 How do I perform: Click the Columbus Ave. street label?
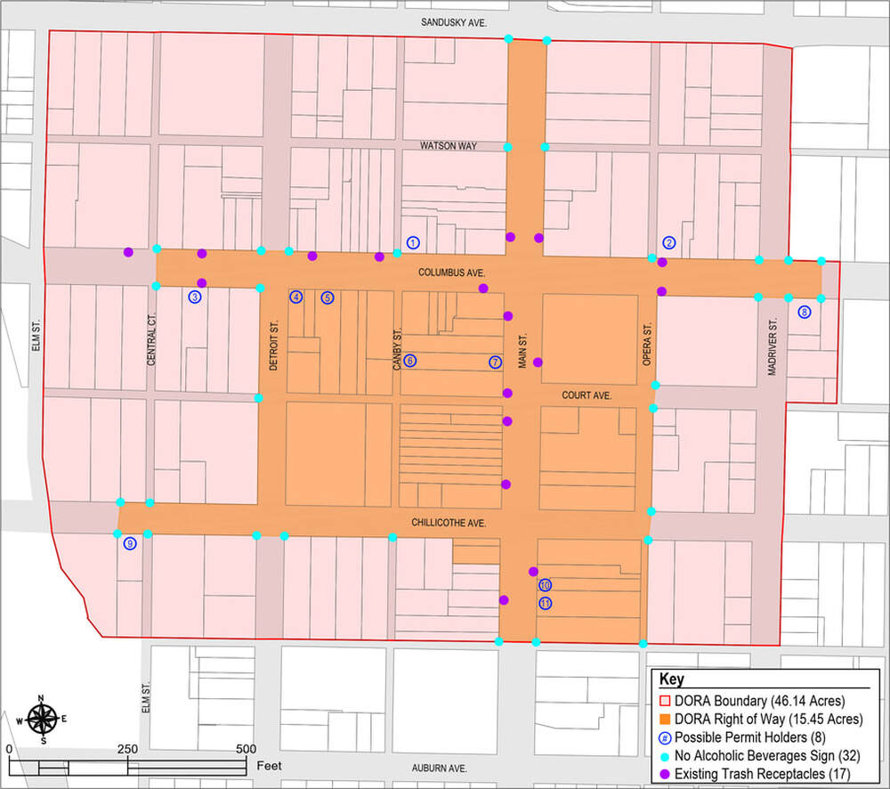pos(449,272)
